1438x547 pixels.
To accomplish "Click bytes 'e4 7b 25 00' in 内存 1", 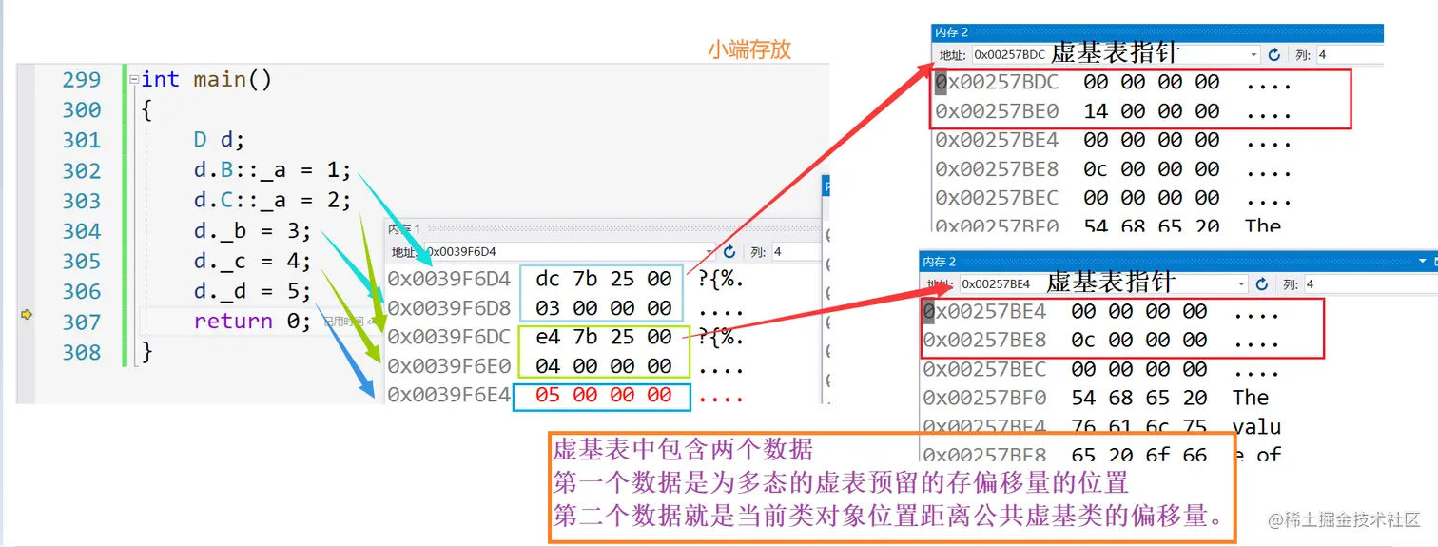I will pos(604,337).
